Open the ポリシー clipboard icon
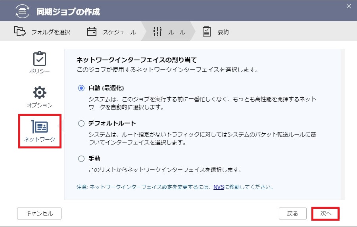Image resolution: width=357 pixels, height=227 pixels. [x=40, y=58]
